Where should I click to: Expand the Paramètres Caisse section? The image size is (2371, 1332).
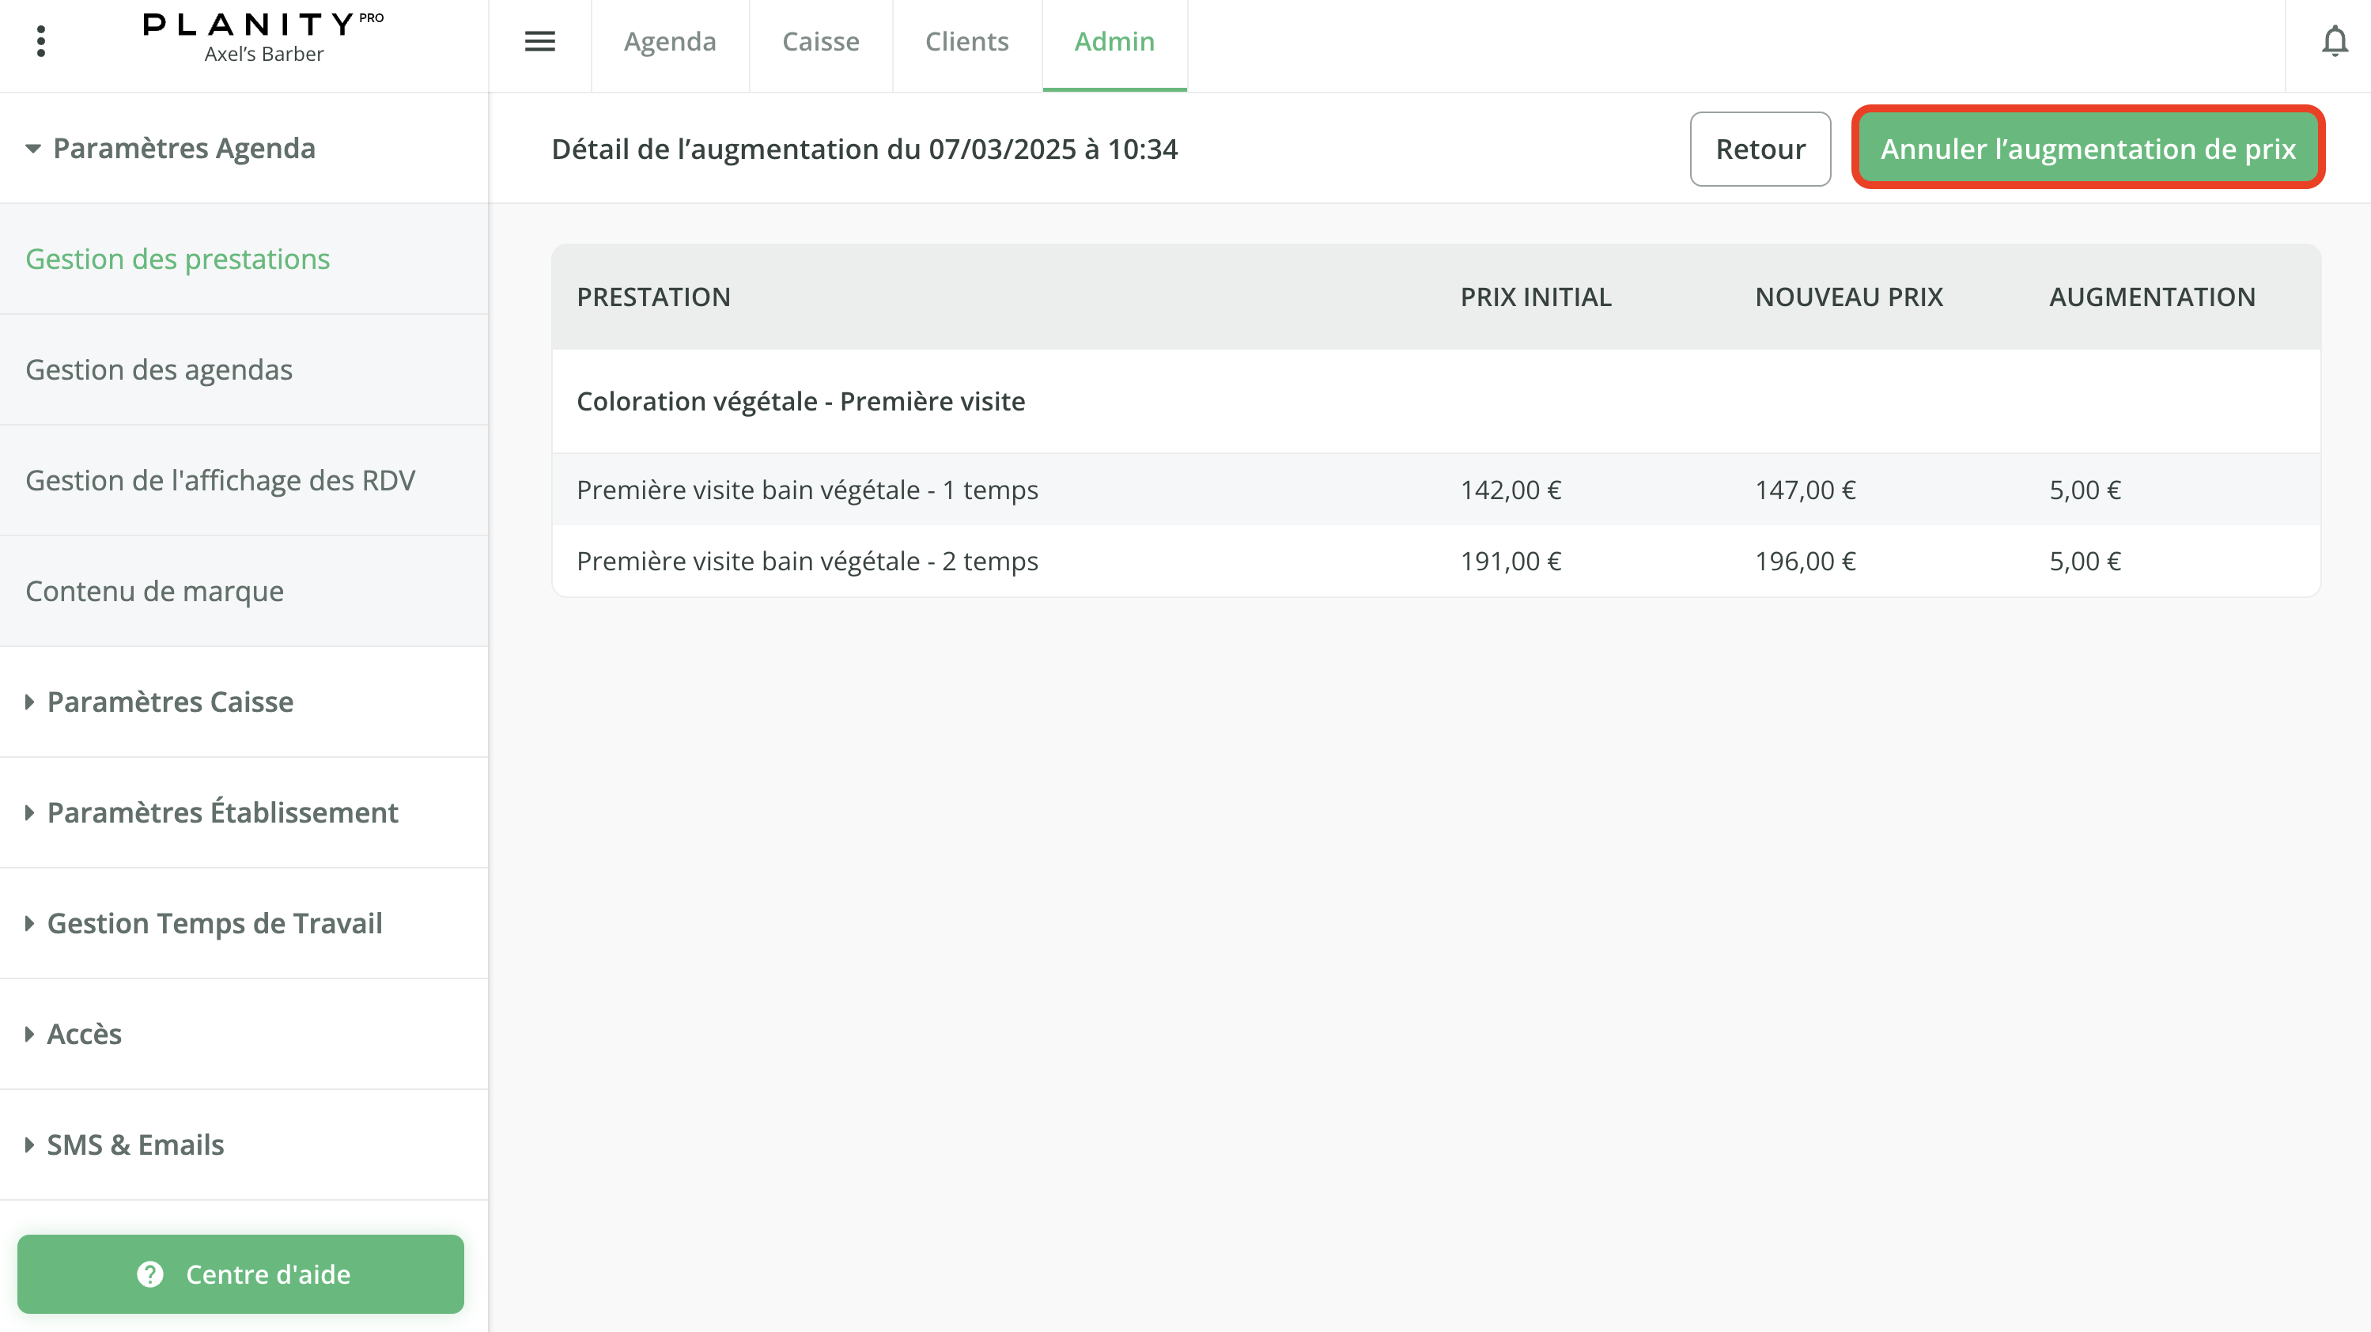[x=169, y=702]
